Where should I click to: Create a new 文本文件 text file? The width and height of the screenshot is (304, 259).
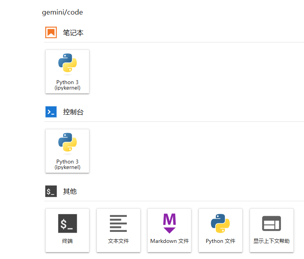[119, 230]
